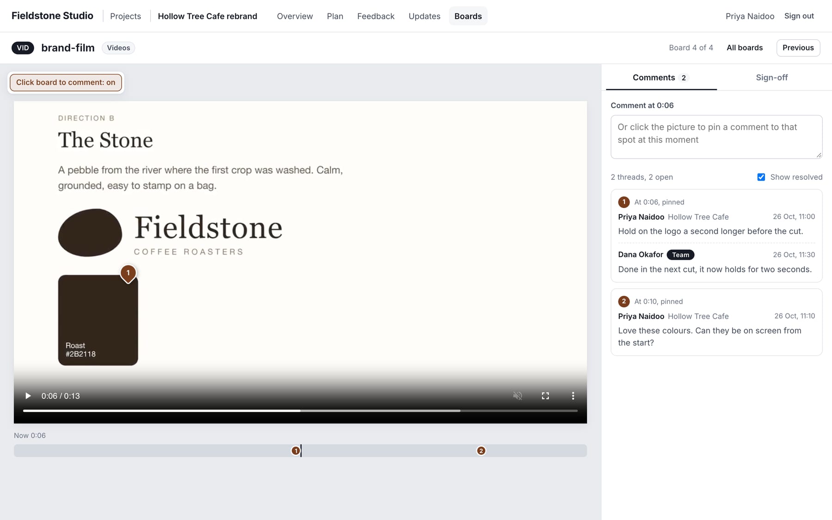Sign out of the account

(799, 16)
